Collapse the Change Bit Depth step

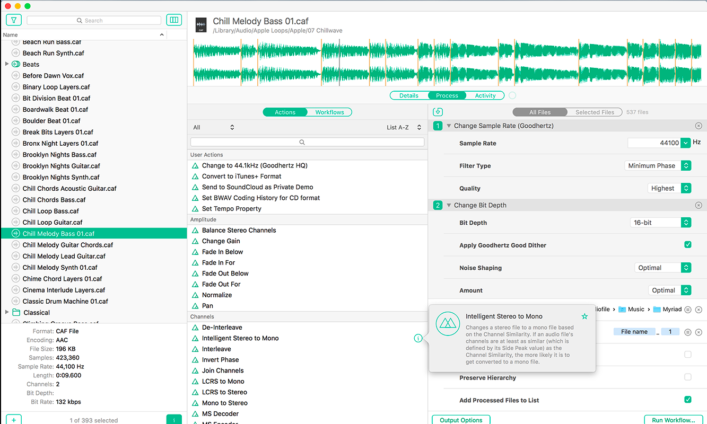click(449, 205)
